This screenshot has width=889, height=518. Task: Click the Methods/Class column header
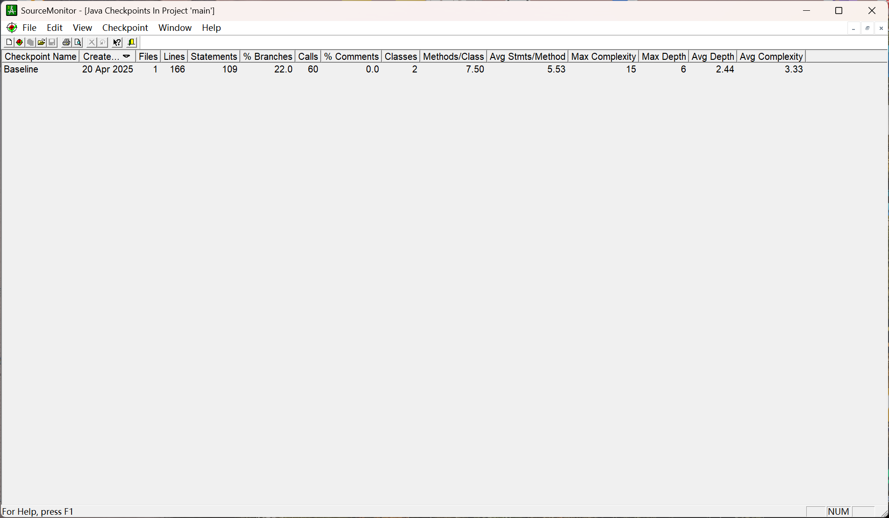tap(453, 57)
